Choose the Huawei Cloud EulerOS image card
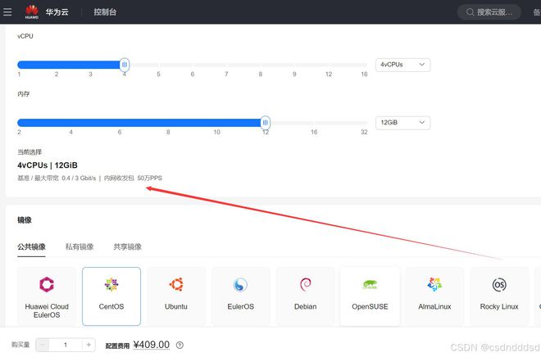This screenshot has width=541, height=357. pos(47,296)
